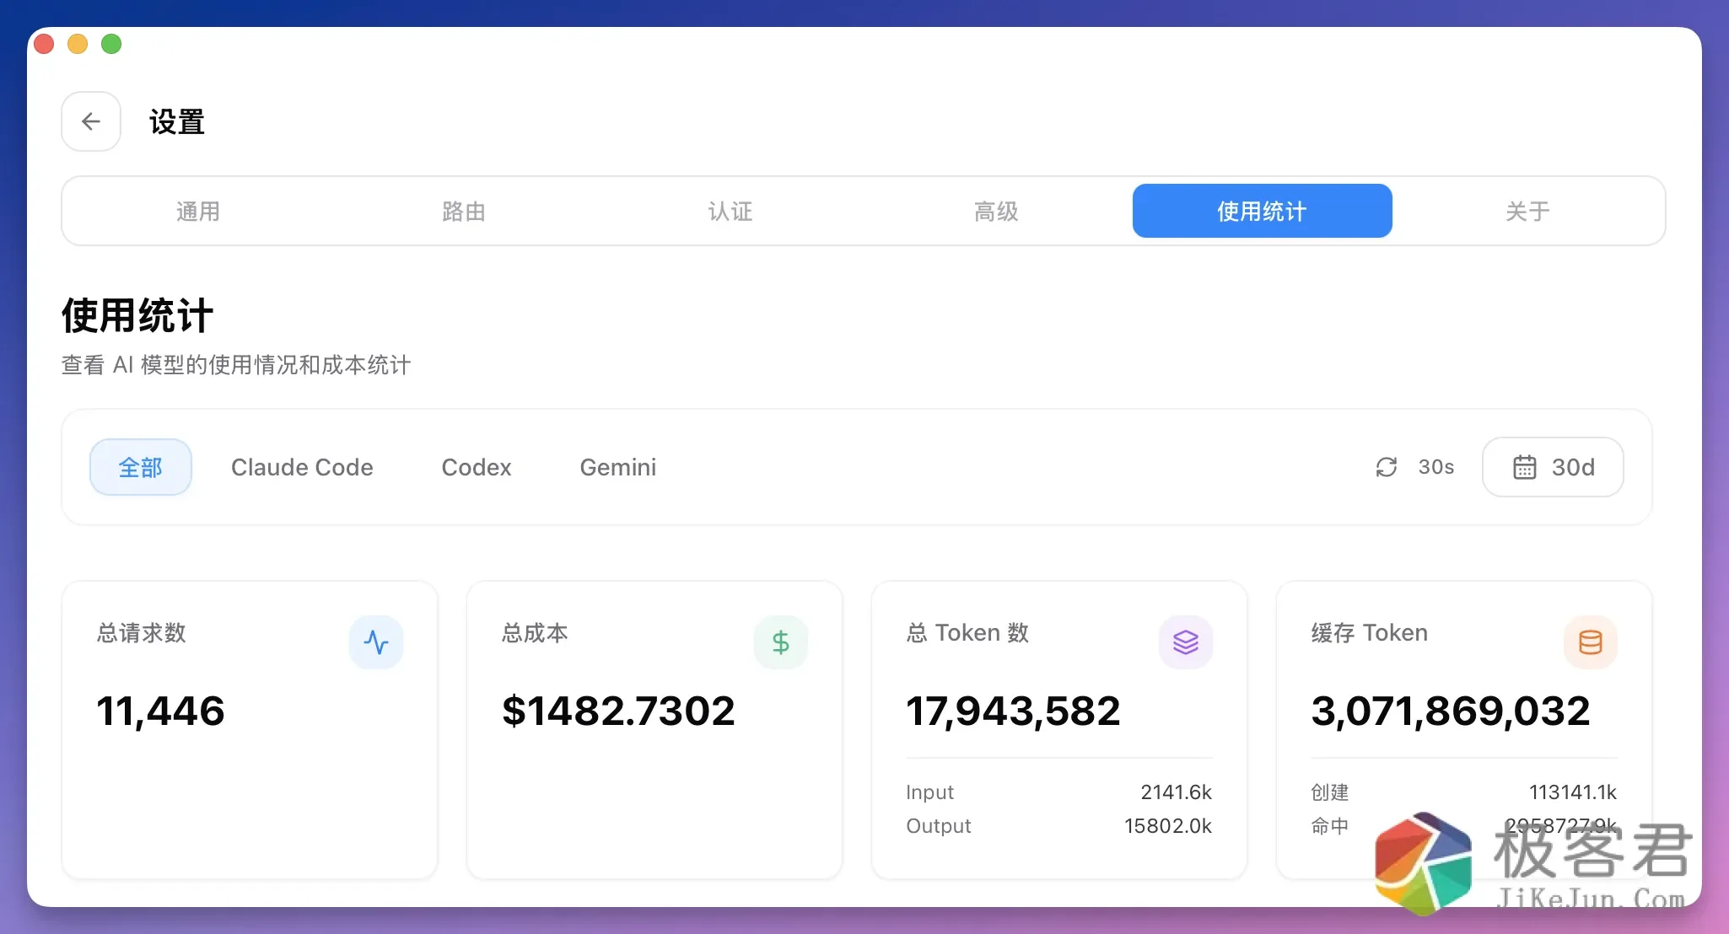Click the total cost $1482.7302

[618, 711]
